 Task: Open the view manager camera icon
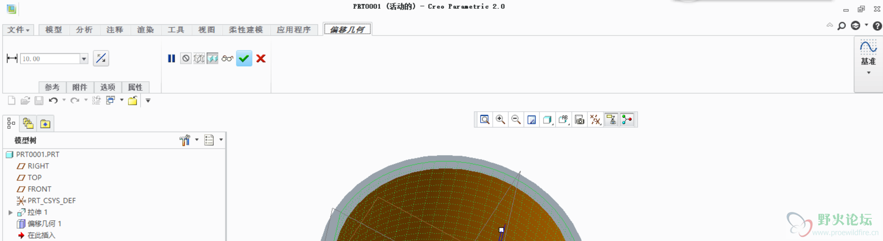pos(580,120)
